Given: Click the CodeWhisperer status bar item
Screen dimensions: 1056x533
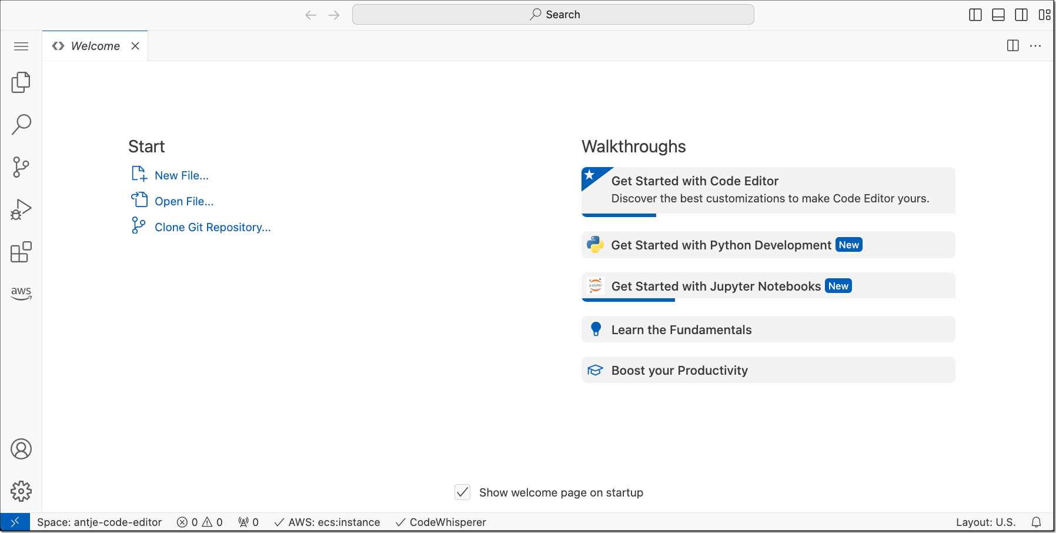Looking at the screenshot, I should 440,522.
